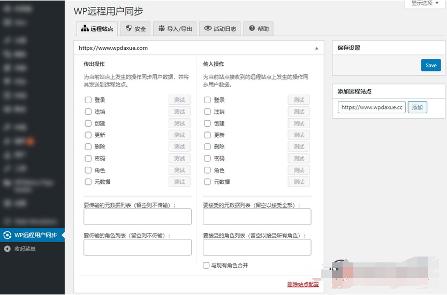Enable outgoing 更新 checkbox
Image resolution: width=447 pixels, height=295 pixels.
point(88,135)
